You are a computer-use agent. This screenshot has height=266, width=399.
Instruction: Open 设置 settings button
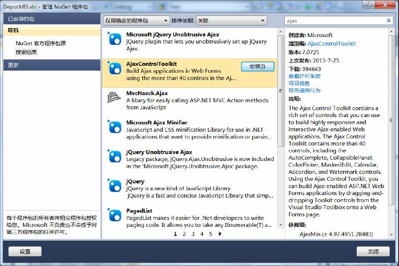[x=25, y=251]
